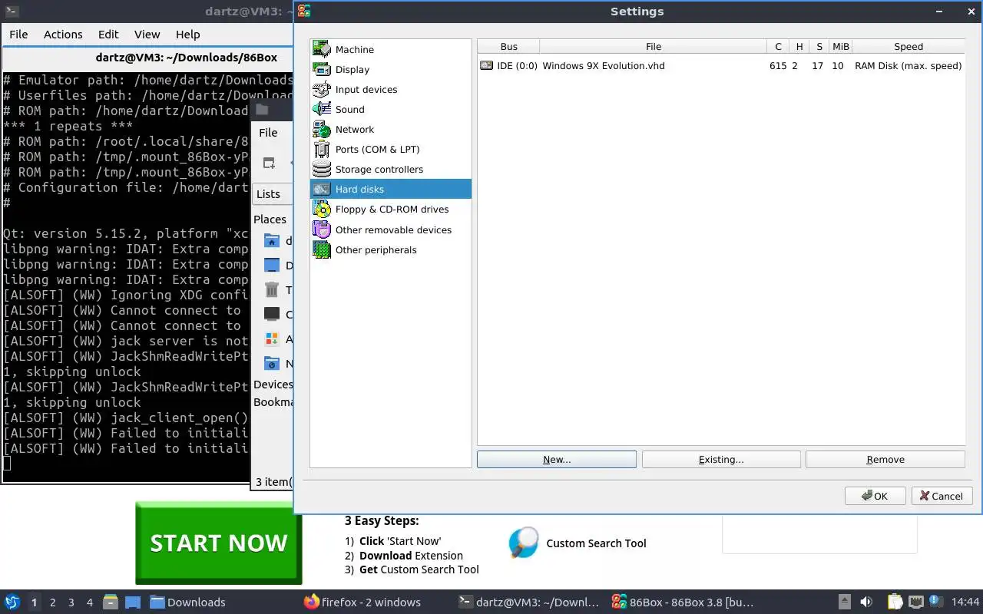The height and width of the screenshot is (614, 983).
Task: Sort by the Speed column header
Action: coord(908,46)
